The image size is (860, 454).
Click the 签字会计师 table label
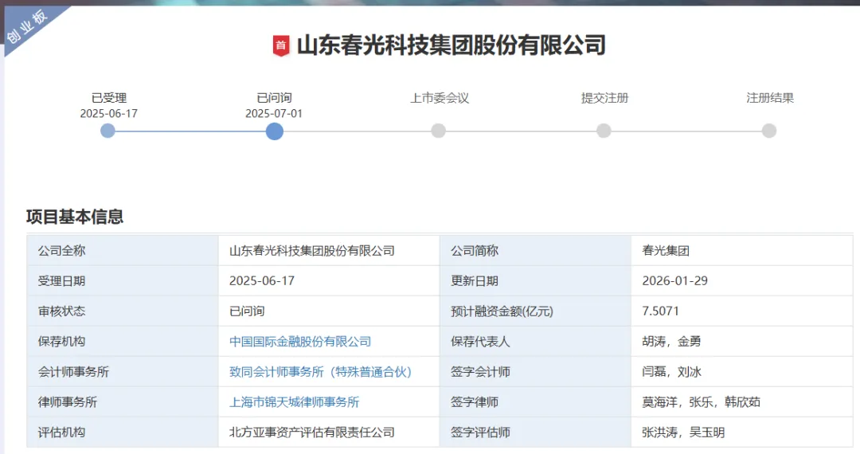point(480,372)
